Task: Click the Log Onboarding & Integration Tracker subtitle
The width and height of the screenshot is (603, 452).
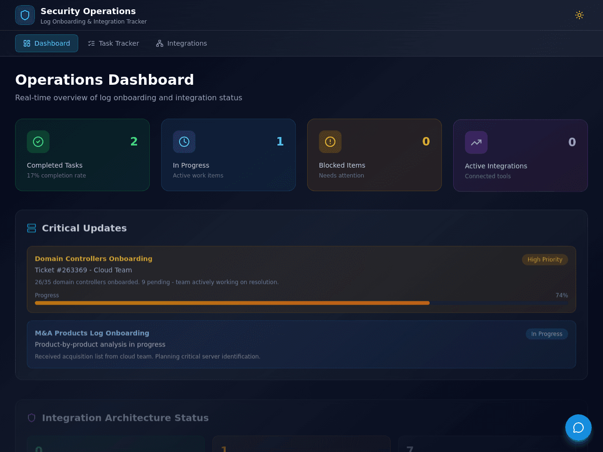Action: [94, 22]
